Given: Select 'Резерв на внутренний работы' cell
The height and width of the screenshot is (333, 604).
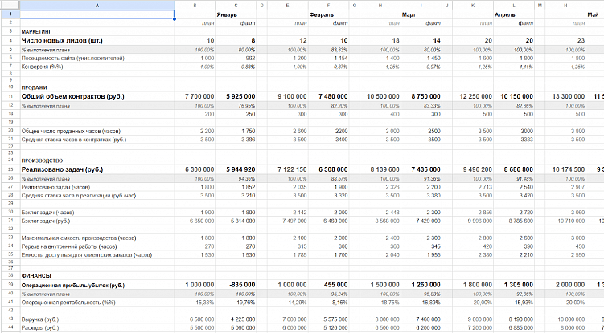Looking at the screenshot, I should (97, 246).
